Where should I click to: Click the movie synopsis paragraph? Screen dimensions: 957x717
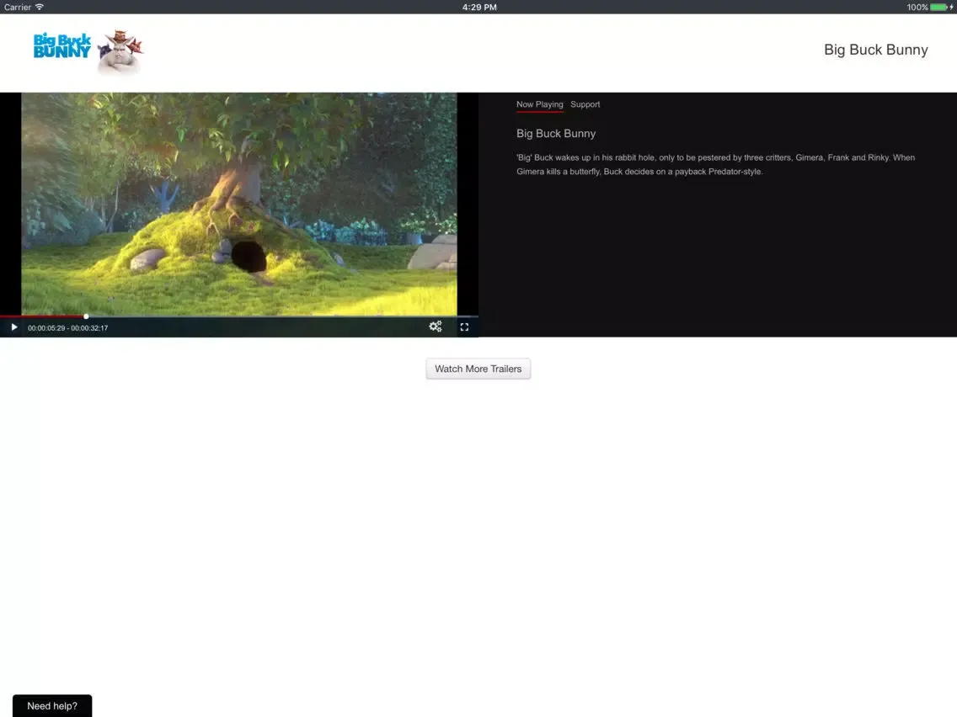(x=715, y=165)
